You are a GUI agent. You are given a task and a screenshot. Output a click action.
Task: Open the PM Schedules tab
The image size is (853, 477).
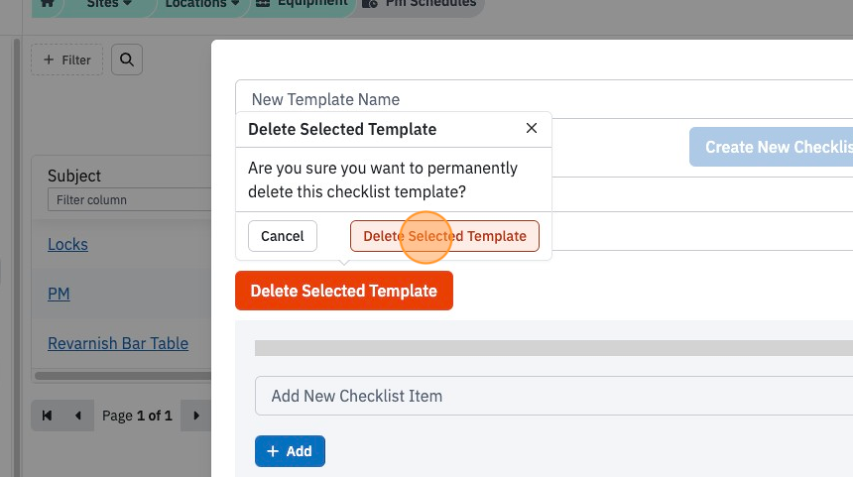click(420, 3)
